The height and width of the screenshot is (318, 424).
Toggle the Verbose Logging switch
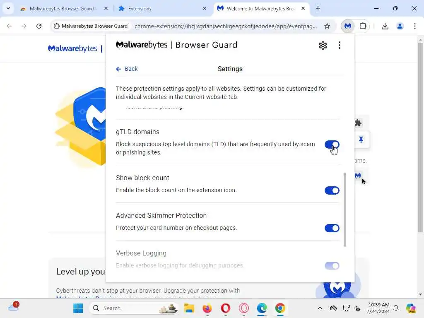(332, 265)
